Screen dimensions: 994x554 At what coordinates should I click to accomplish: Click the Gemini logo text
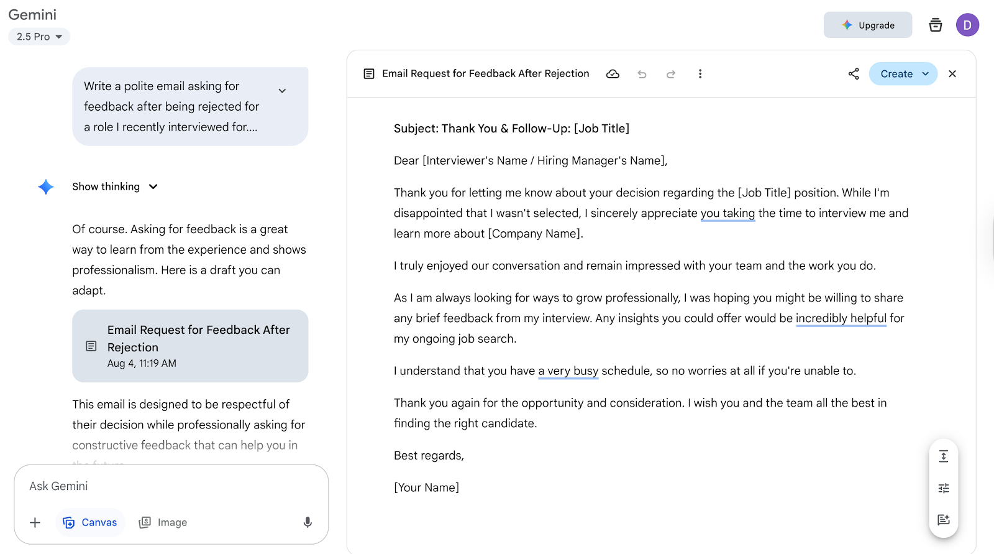(32, 14)
